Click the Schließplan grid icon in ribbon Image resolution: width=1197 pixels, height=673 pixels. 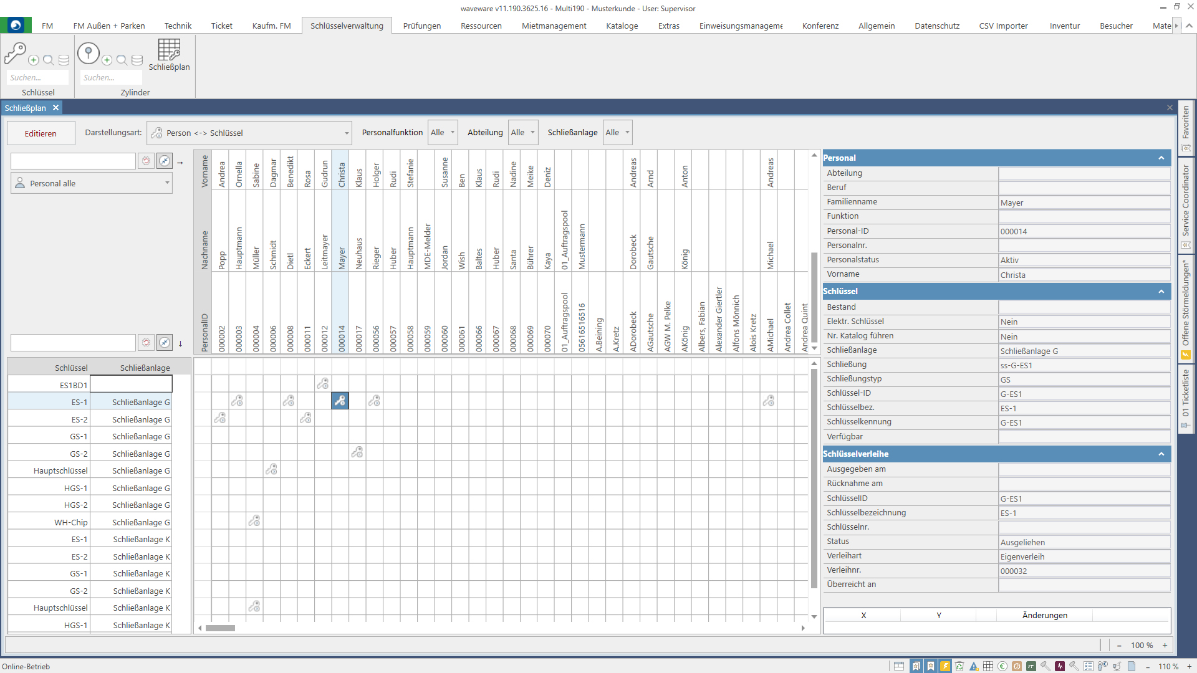tap(169, 50)
